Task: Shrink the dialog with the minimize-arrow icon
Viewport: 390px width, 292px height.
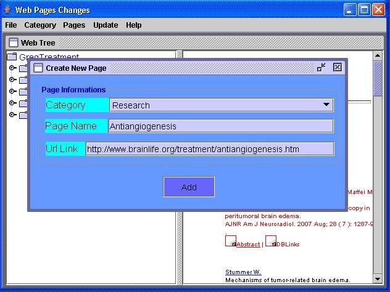Action: coord(322,67)
